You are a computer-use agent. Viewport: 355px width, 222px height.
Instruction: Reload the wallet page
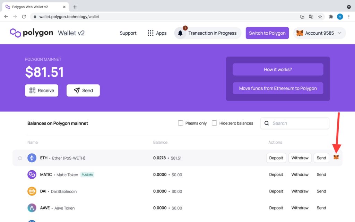tap(24, 17)
